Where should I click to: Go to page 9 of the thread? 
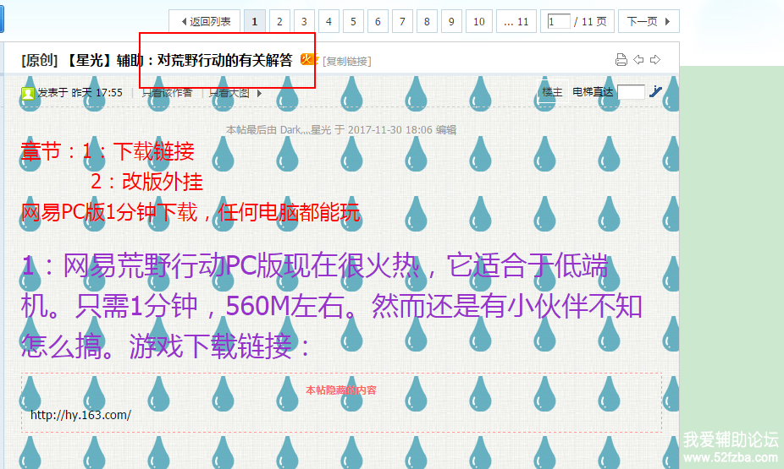(x=451, y=21)
